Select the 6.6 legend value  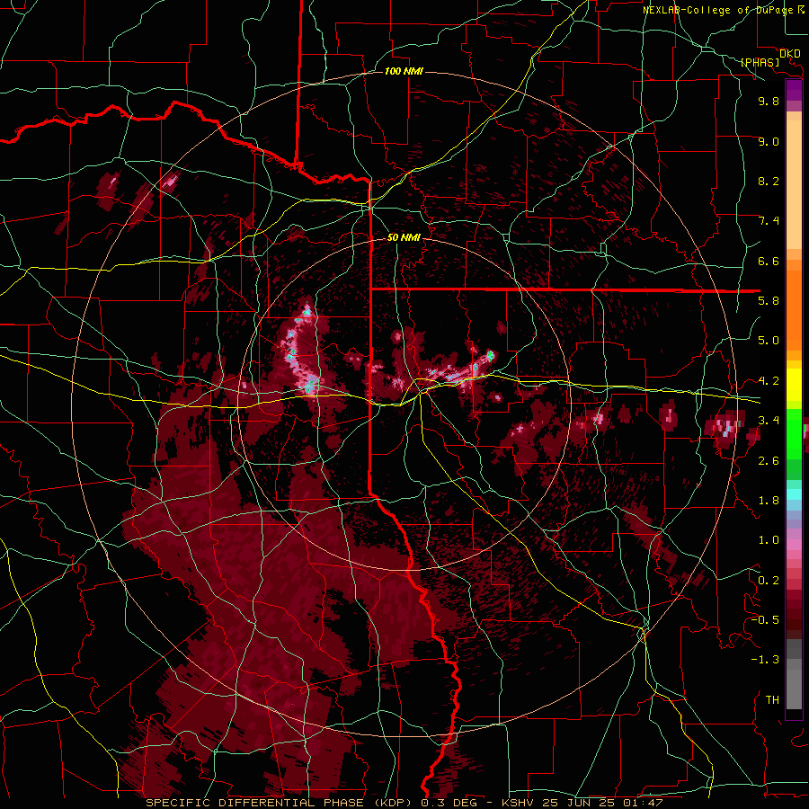769,261
